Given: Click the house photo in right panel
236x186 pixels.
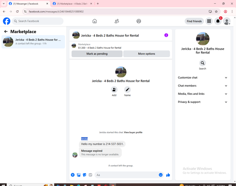Looking at the screenshot, I should tap(202, 39).
